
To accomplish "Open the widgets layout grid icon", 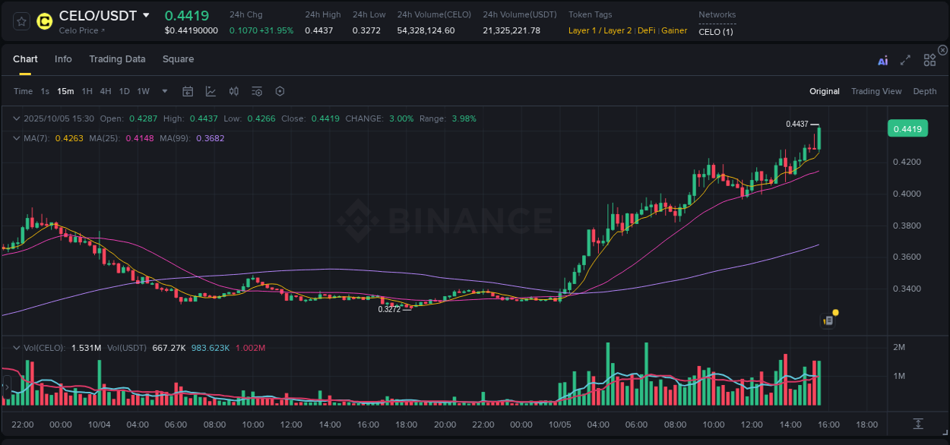I will click(x=929, y=58).
